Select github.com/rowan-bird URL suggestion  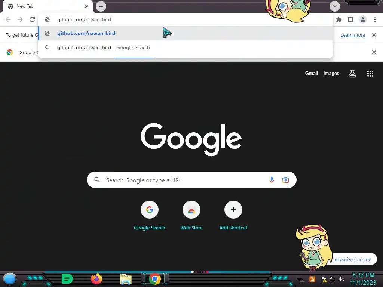pyautogui.click(x=186, y=33)
